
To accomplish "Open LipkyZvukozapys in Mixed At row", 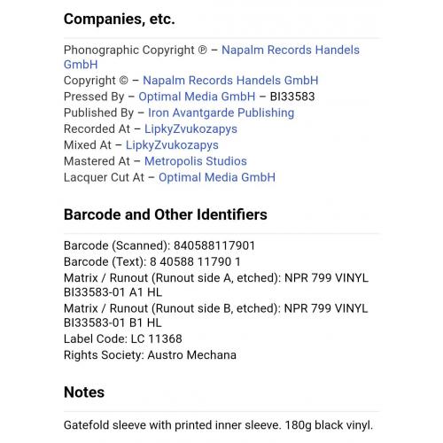I will click(172, 145).
